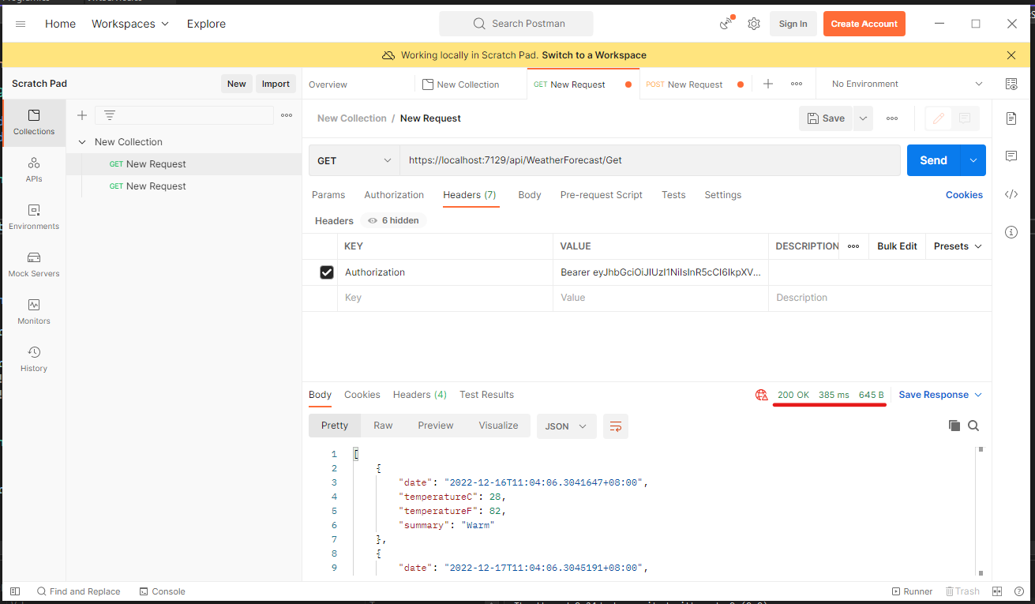The image size is (1035, 604).
Task: Open the satellite sync status icon
Action: pos(726,24)
